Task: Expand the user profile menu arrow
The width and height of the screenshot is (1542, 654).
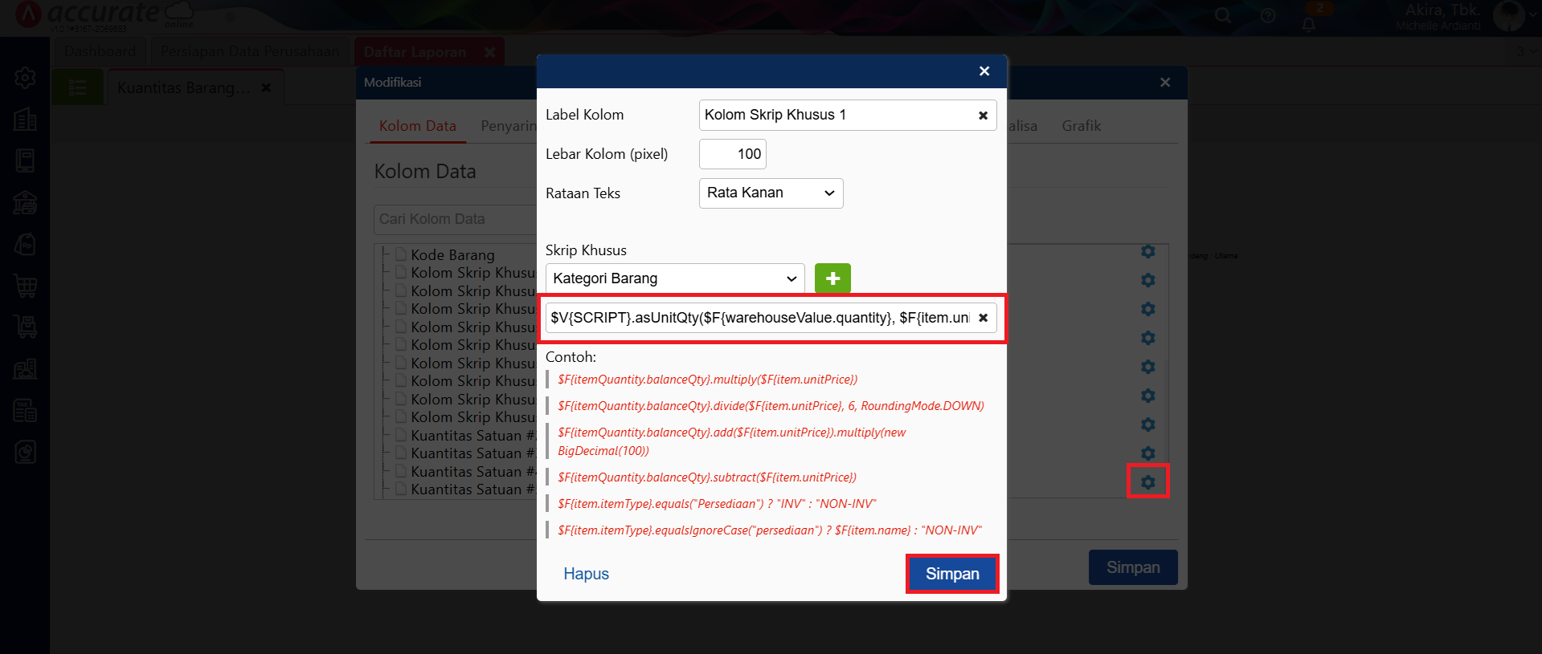Action: (x=1532, y=14)
